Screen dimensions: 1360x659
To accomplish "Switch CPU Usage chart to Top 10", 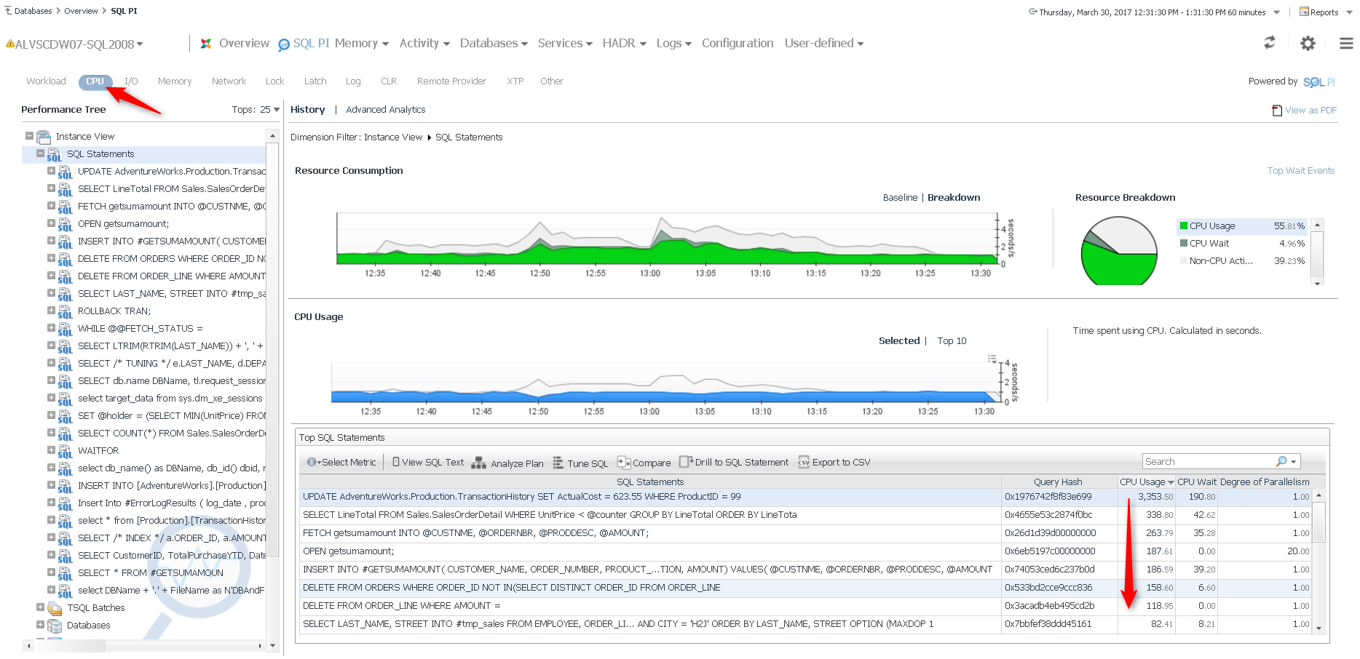I will (952, 341).
